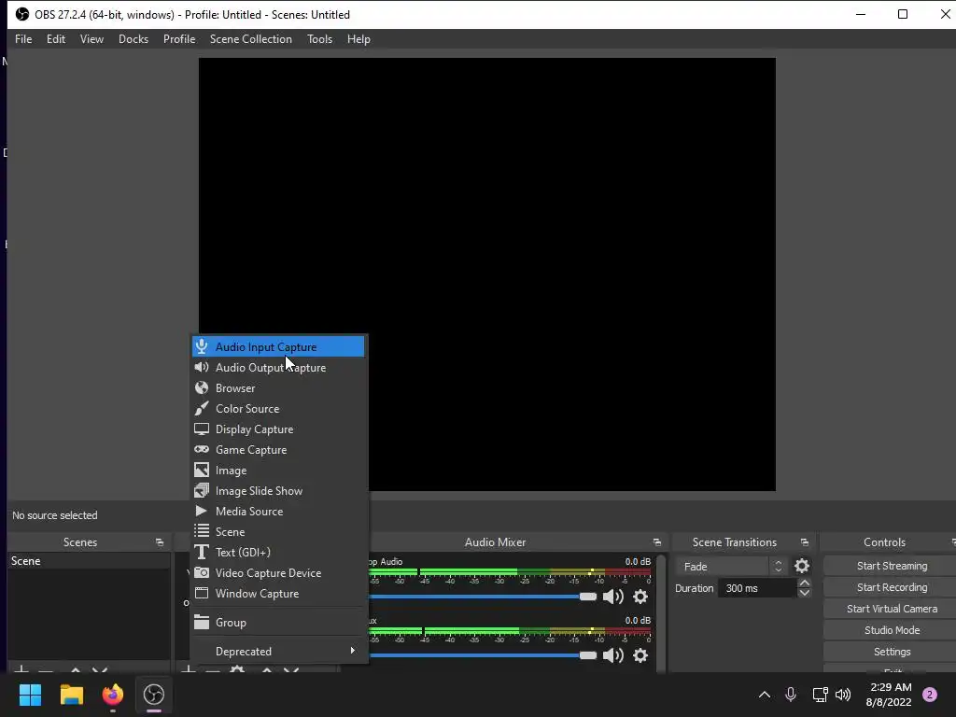
Task: Open the Windows Start menu
Action: pyautogui.click(x=30, y=695)
